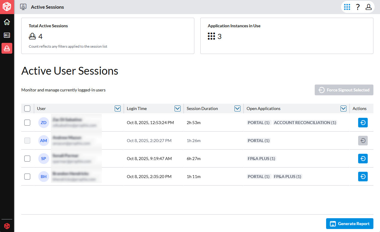Screen dimensions: 380x232
Task: Check the box for ZD session row
Action: click(x=27, y=123)
